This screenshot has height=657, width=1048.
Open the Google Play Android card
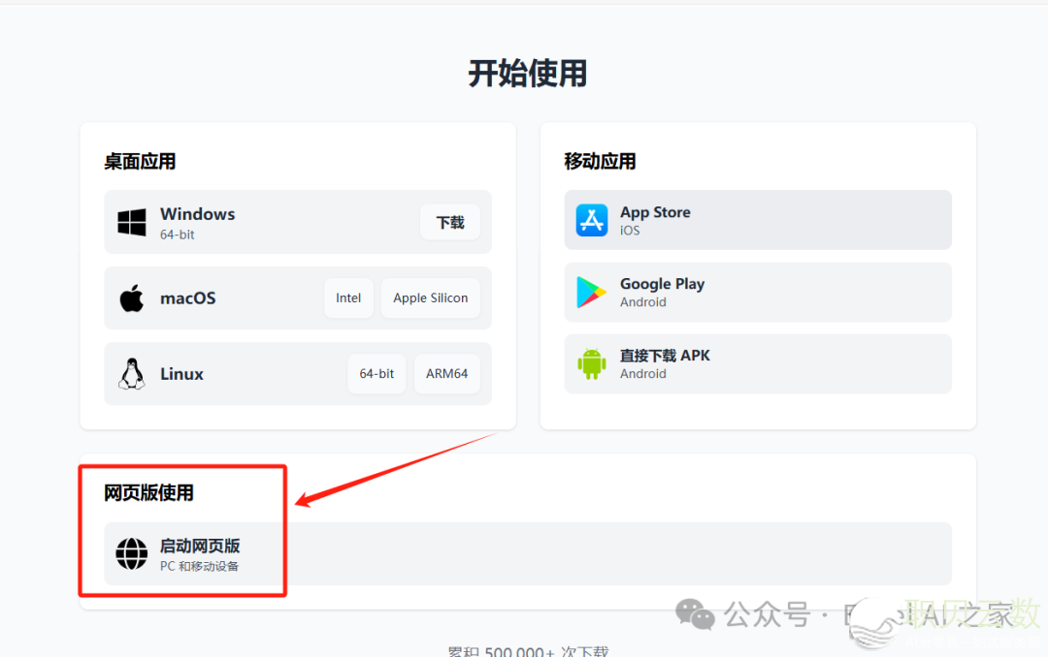tap(758, 293)
